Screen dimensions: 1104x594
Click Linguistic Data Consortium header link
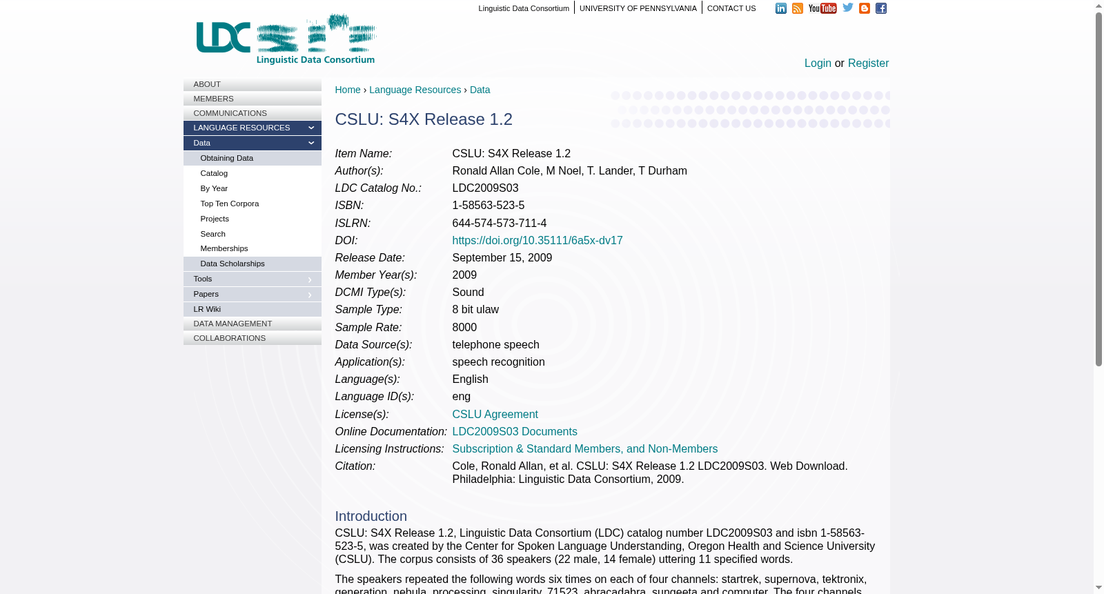coord(524,8)
